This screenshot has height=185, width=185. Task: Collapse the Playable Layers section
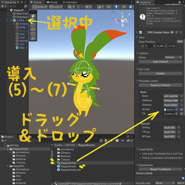pyautogui.click(x=137, y=81)
